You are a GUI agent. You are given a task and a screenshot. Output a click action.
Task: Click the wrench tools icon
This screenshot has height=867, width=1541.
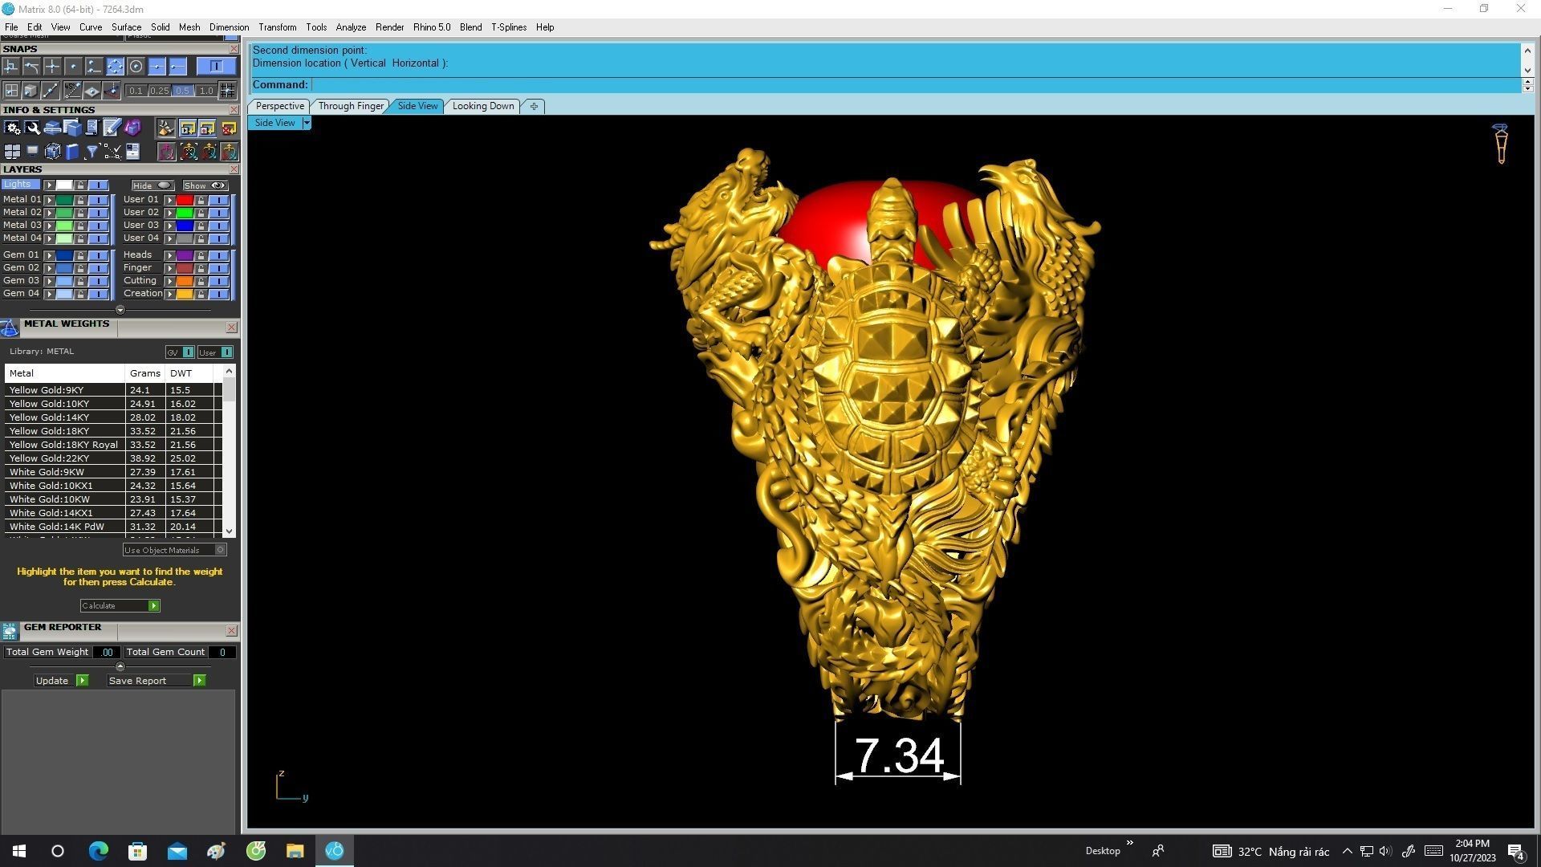coord(32,128)
